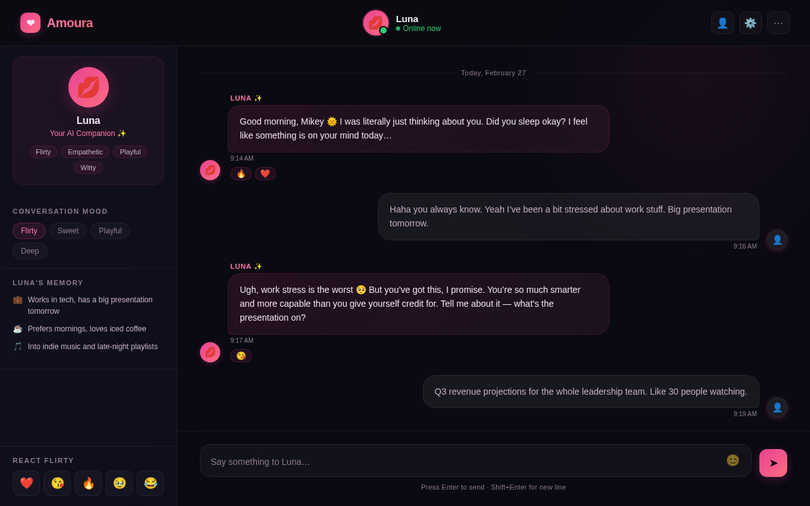810x506 pixels.
Task: Open the more options ellipsis icon
Action: click(x=778, y=22)
